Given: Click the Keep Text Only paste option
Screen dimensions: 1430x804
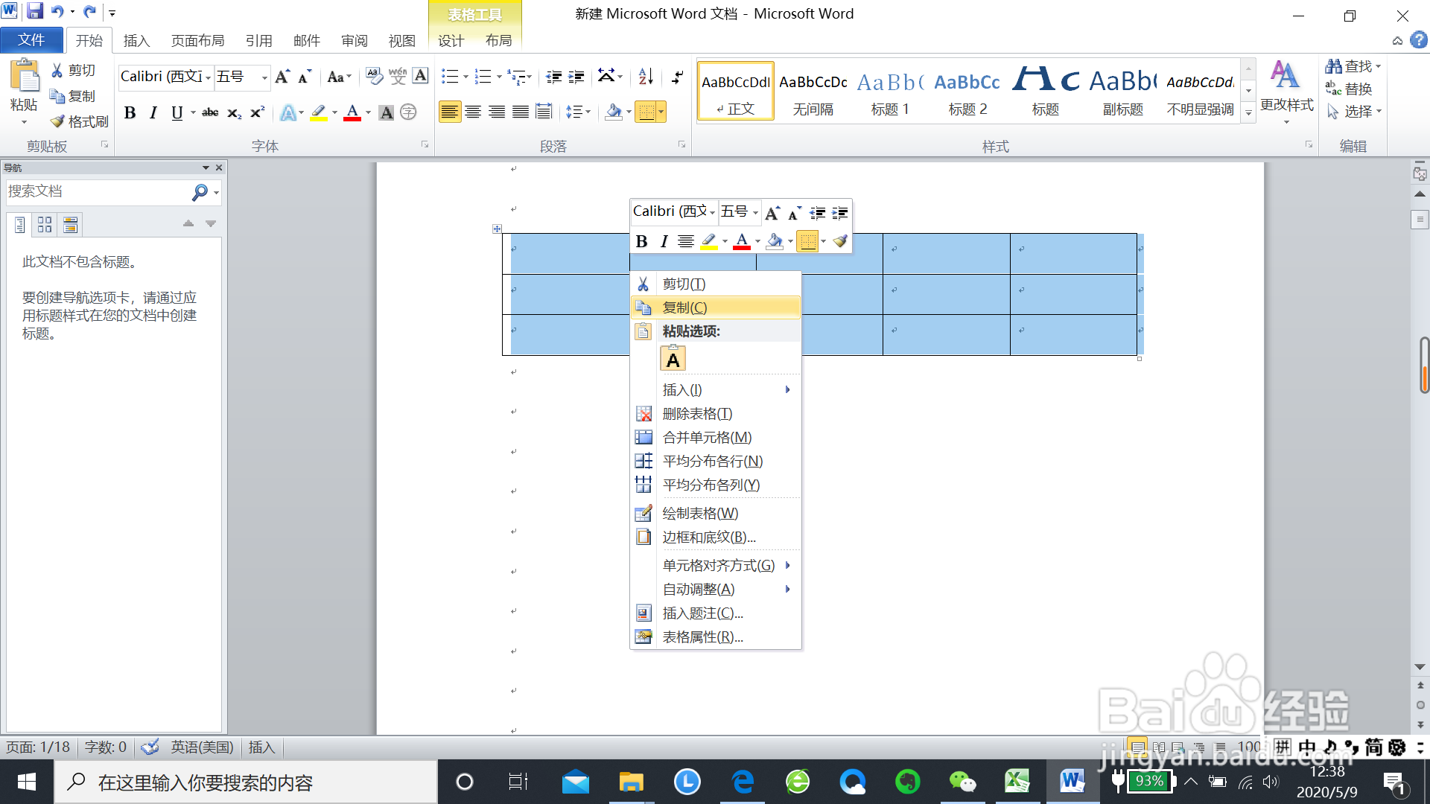Looking at the screenshot, I should point(673,359).
